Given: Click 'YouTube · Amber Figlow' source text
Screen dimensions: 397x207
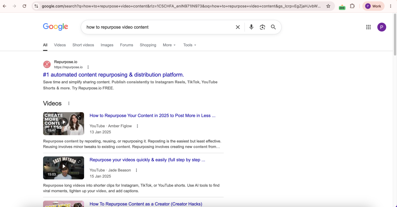Looking at the screenshot, I should 110,126.
